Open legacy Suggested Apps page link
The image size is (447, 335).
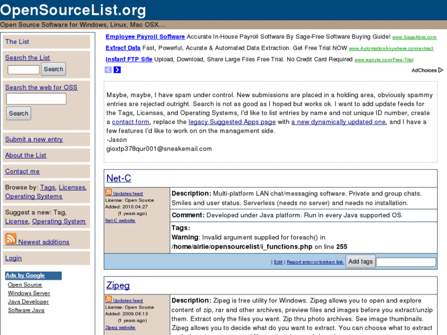232,122
